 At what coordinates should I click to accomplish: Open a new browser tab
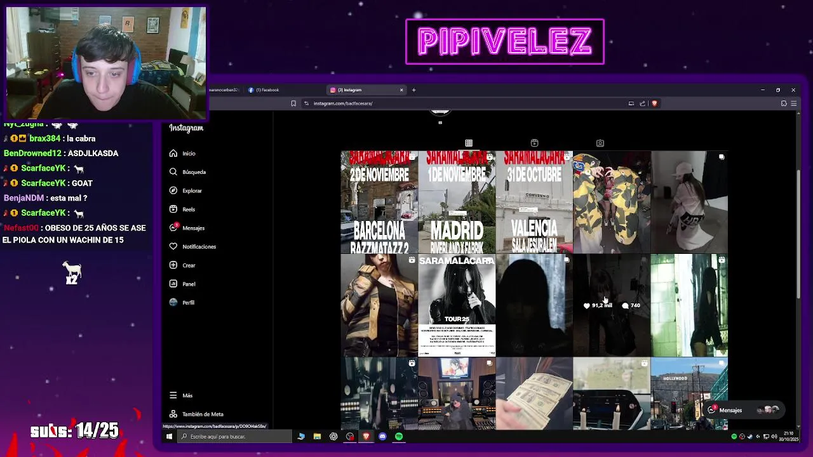[x=413, y=90]
